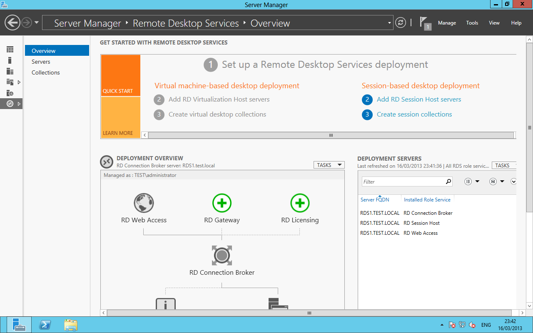This screenshot has height=333, width=533.
Task: Click the blue step 3 circle icon
Action: pos(367,114)
